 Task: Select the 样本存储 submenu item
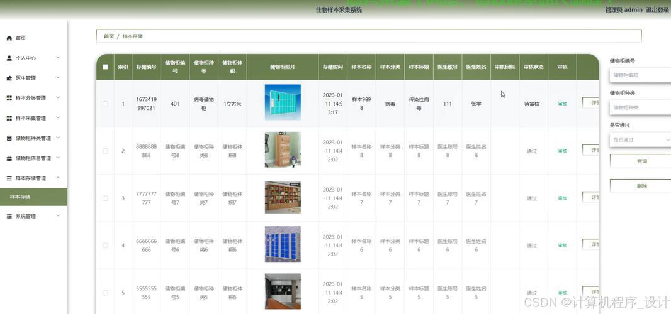[33, 197]
